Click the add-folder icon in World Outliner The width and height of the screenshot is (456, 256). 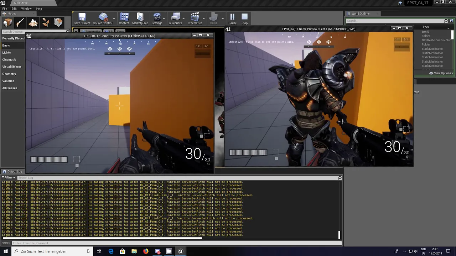(x=452, y=21)
